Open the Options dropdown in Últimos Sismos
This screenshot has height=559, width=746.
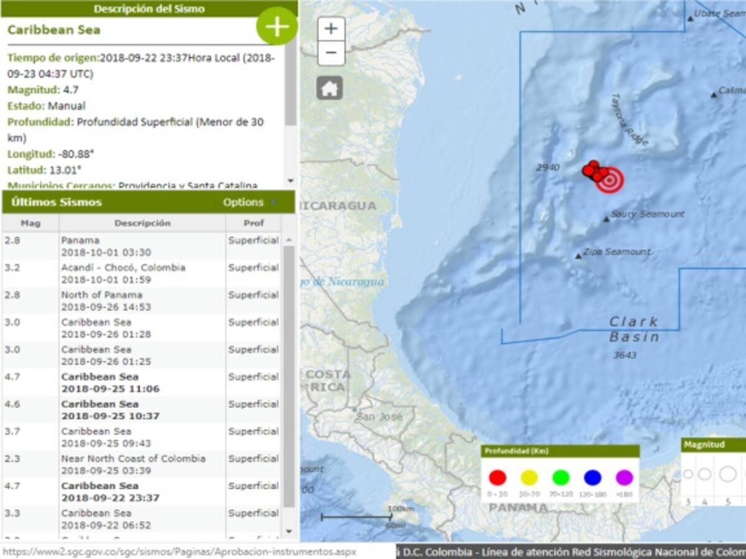pos(243,202)
